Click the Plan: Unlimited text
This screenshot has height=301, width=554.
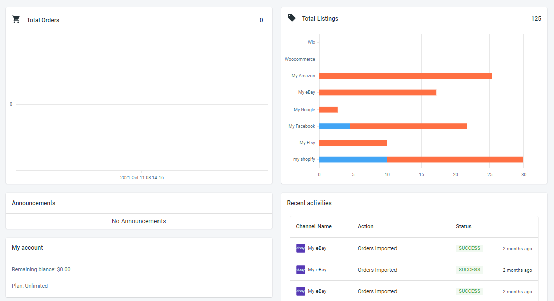(x=30, y=286)
